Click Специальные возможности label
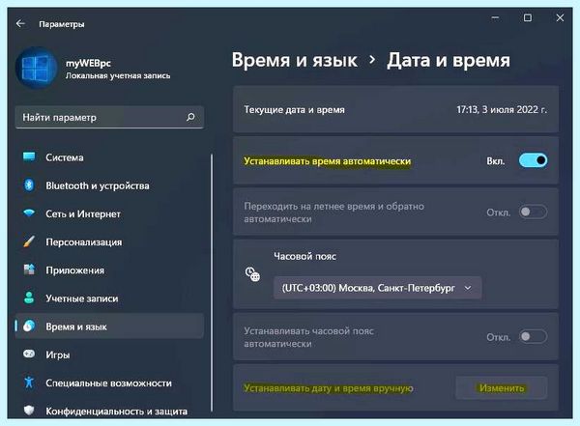Viewport: 580px width, 426px height. [x=108, y=383]
